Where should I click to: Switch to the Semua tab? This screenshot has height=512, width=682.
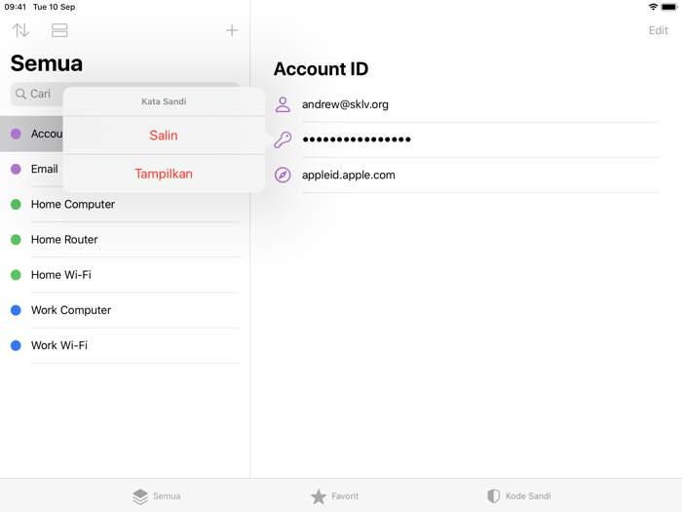point(157,495)
